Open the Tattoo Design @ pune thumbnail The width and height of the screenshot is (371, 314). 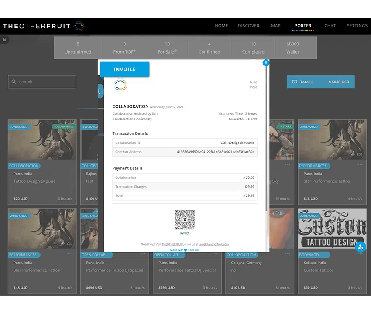[42, 140]
